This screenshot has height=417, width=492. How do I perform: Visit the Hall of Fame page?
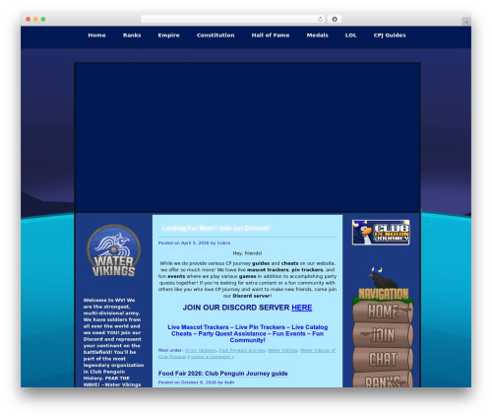271,35
